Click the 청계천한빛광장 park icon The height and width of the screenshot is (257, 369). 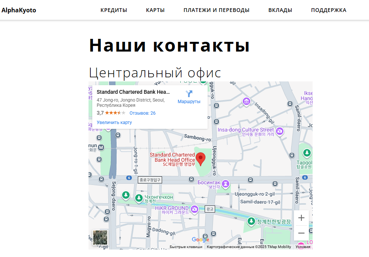pos(251,221)
